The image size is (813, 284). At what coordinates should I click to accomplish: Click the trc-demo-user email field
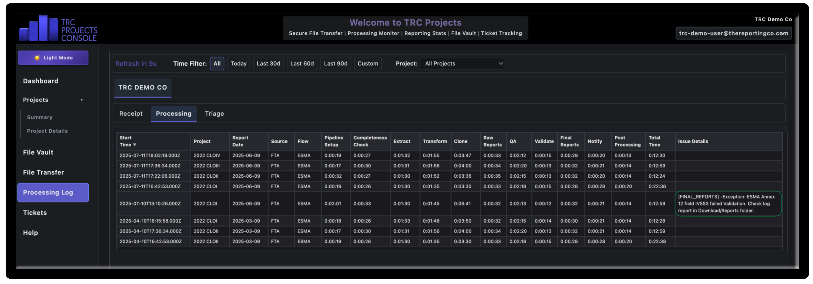[x=734, y=33]
